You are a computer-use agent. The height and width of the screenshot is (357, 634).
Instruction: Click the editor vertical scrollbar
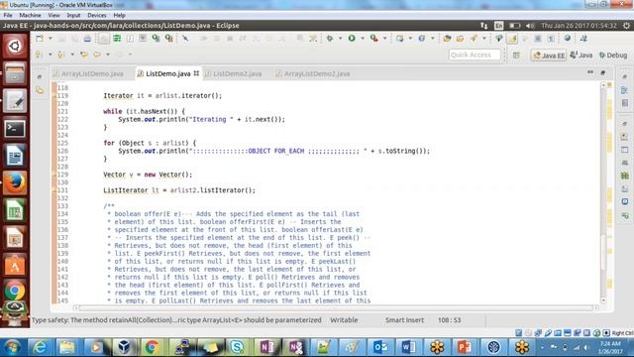[603, 192]
